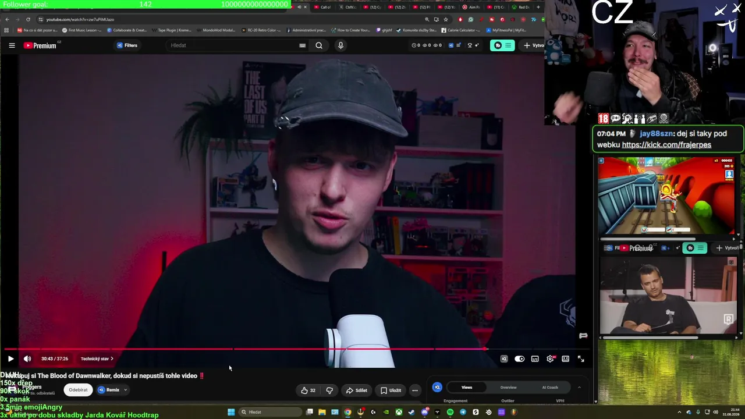
Task: Open the Windows Start menu
Action: (x=231, y=412)
